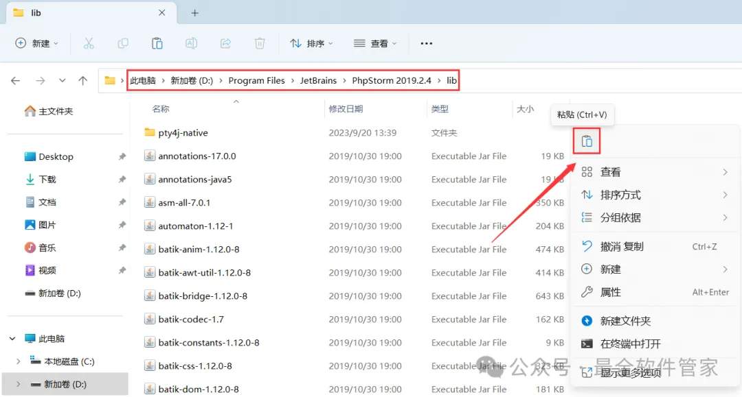Click the Paste icon in context menu
This screenshot has width=742, height=397.
(587, 141)
